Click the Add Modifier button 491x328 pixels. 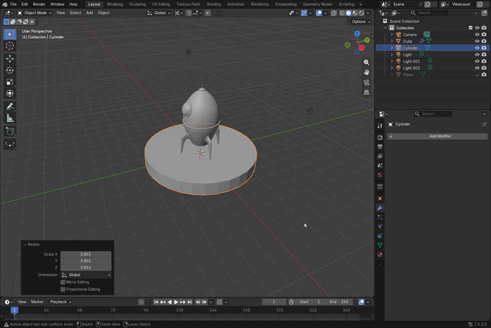click(437, 136)
